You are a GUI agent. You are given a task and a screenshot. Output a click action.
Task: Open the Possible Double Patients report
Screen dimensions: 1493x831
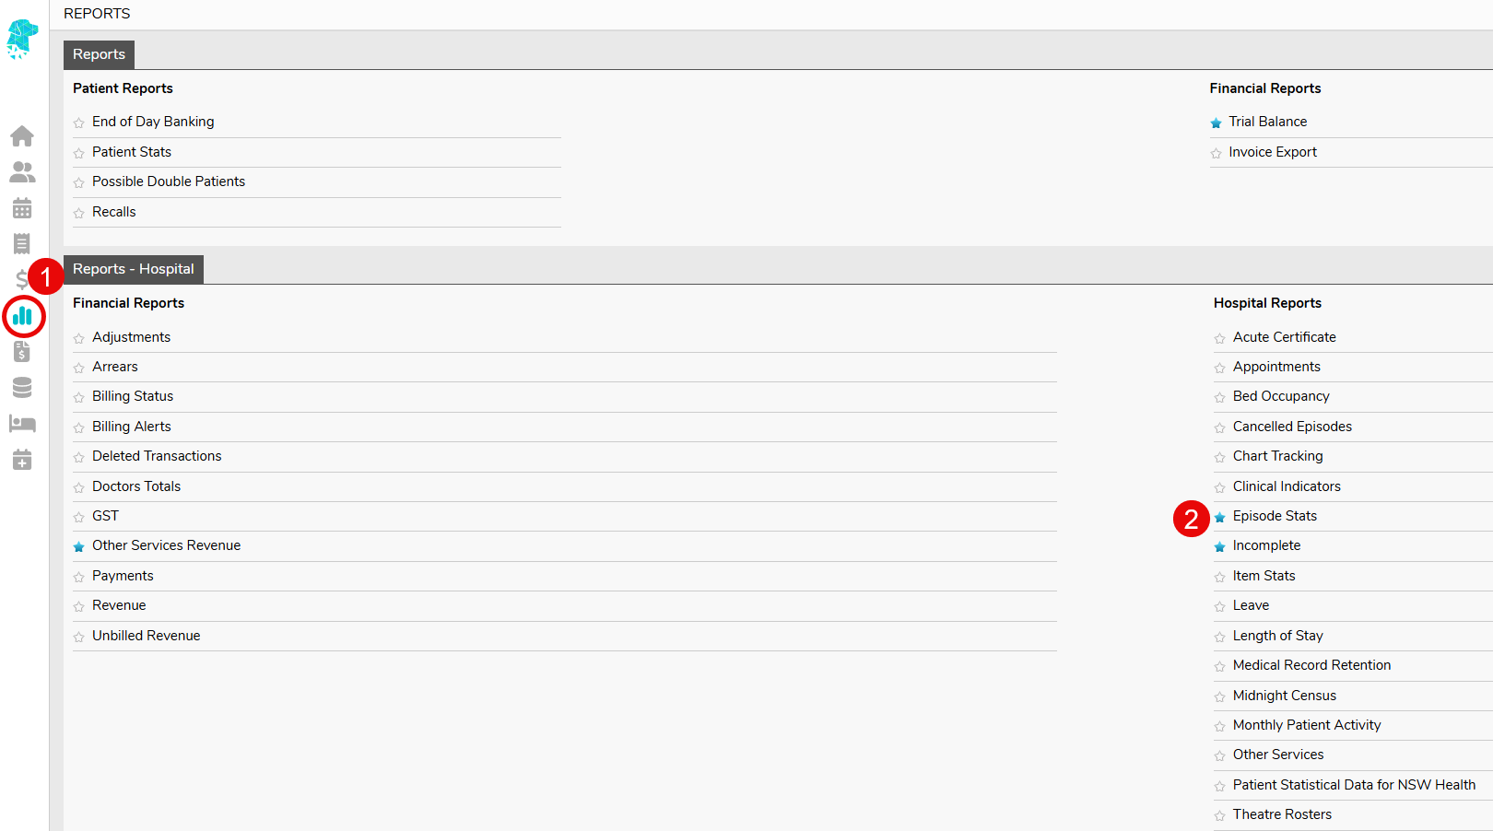point(169,181)
